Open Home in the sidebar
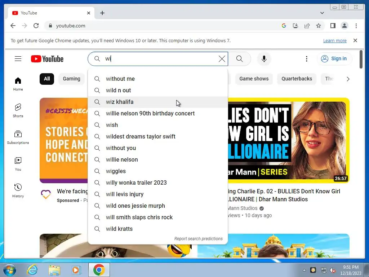 (x=18, y=84)
